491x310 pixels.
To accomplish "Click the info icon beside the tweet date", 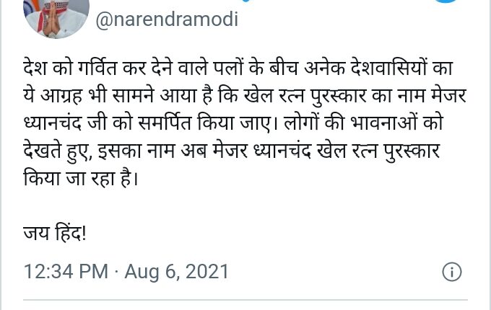I will pyautogui.click(x=451, y=272).
